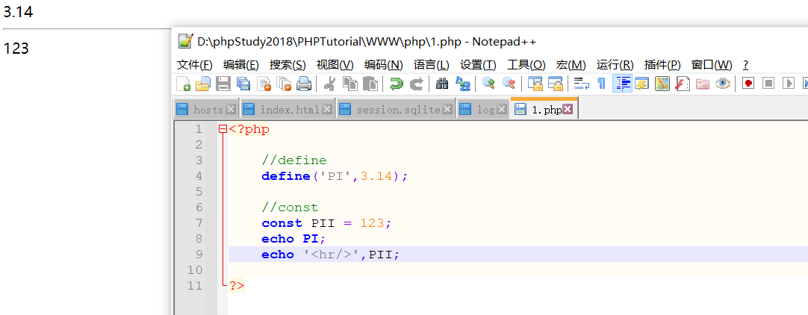Image resolution: width=808 pixels, height=315 pixels.
Task: Close the 1.php tab
Action: 568,109
